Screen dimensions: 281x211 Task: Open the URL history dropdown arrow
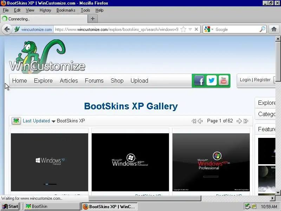pos(190,29)
